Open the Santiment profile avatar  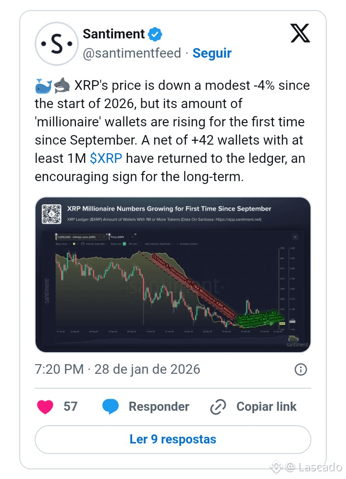[x=57, y=44]
